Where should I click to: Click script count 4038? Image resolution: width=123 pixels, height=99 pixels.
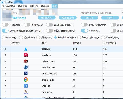click(75, 49)
